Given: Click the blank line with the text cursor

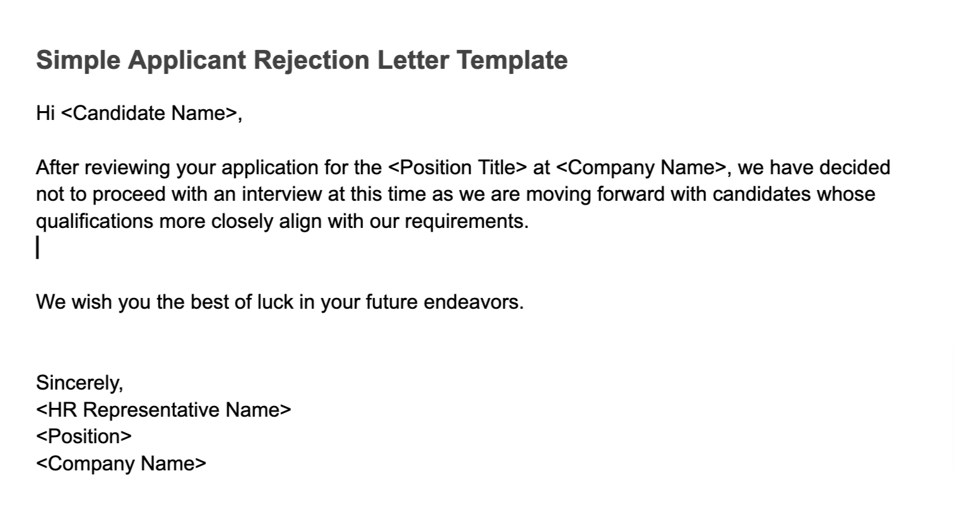Looking at the screenshot, I should coord(189,248).
